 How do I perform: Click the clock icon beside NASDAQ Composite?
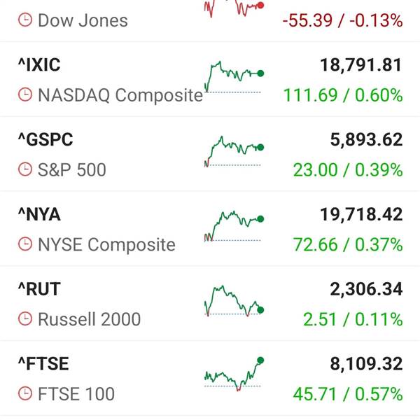tap(25, 94)
